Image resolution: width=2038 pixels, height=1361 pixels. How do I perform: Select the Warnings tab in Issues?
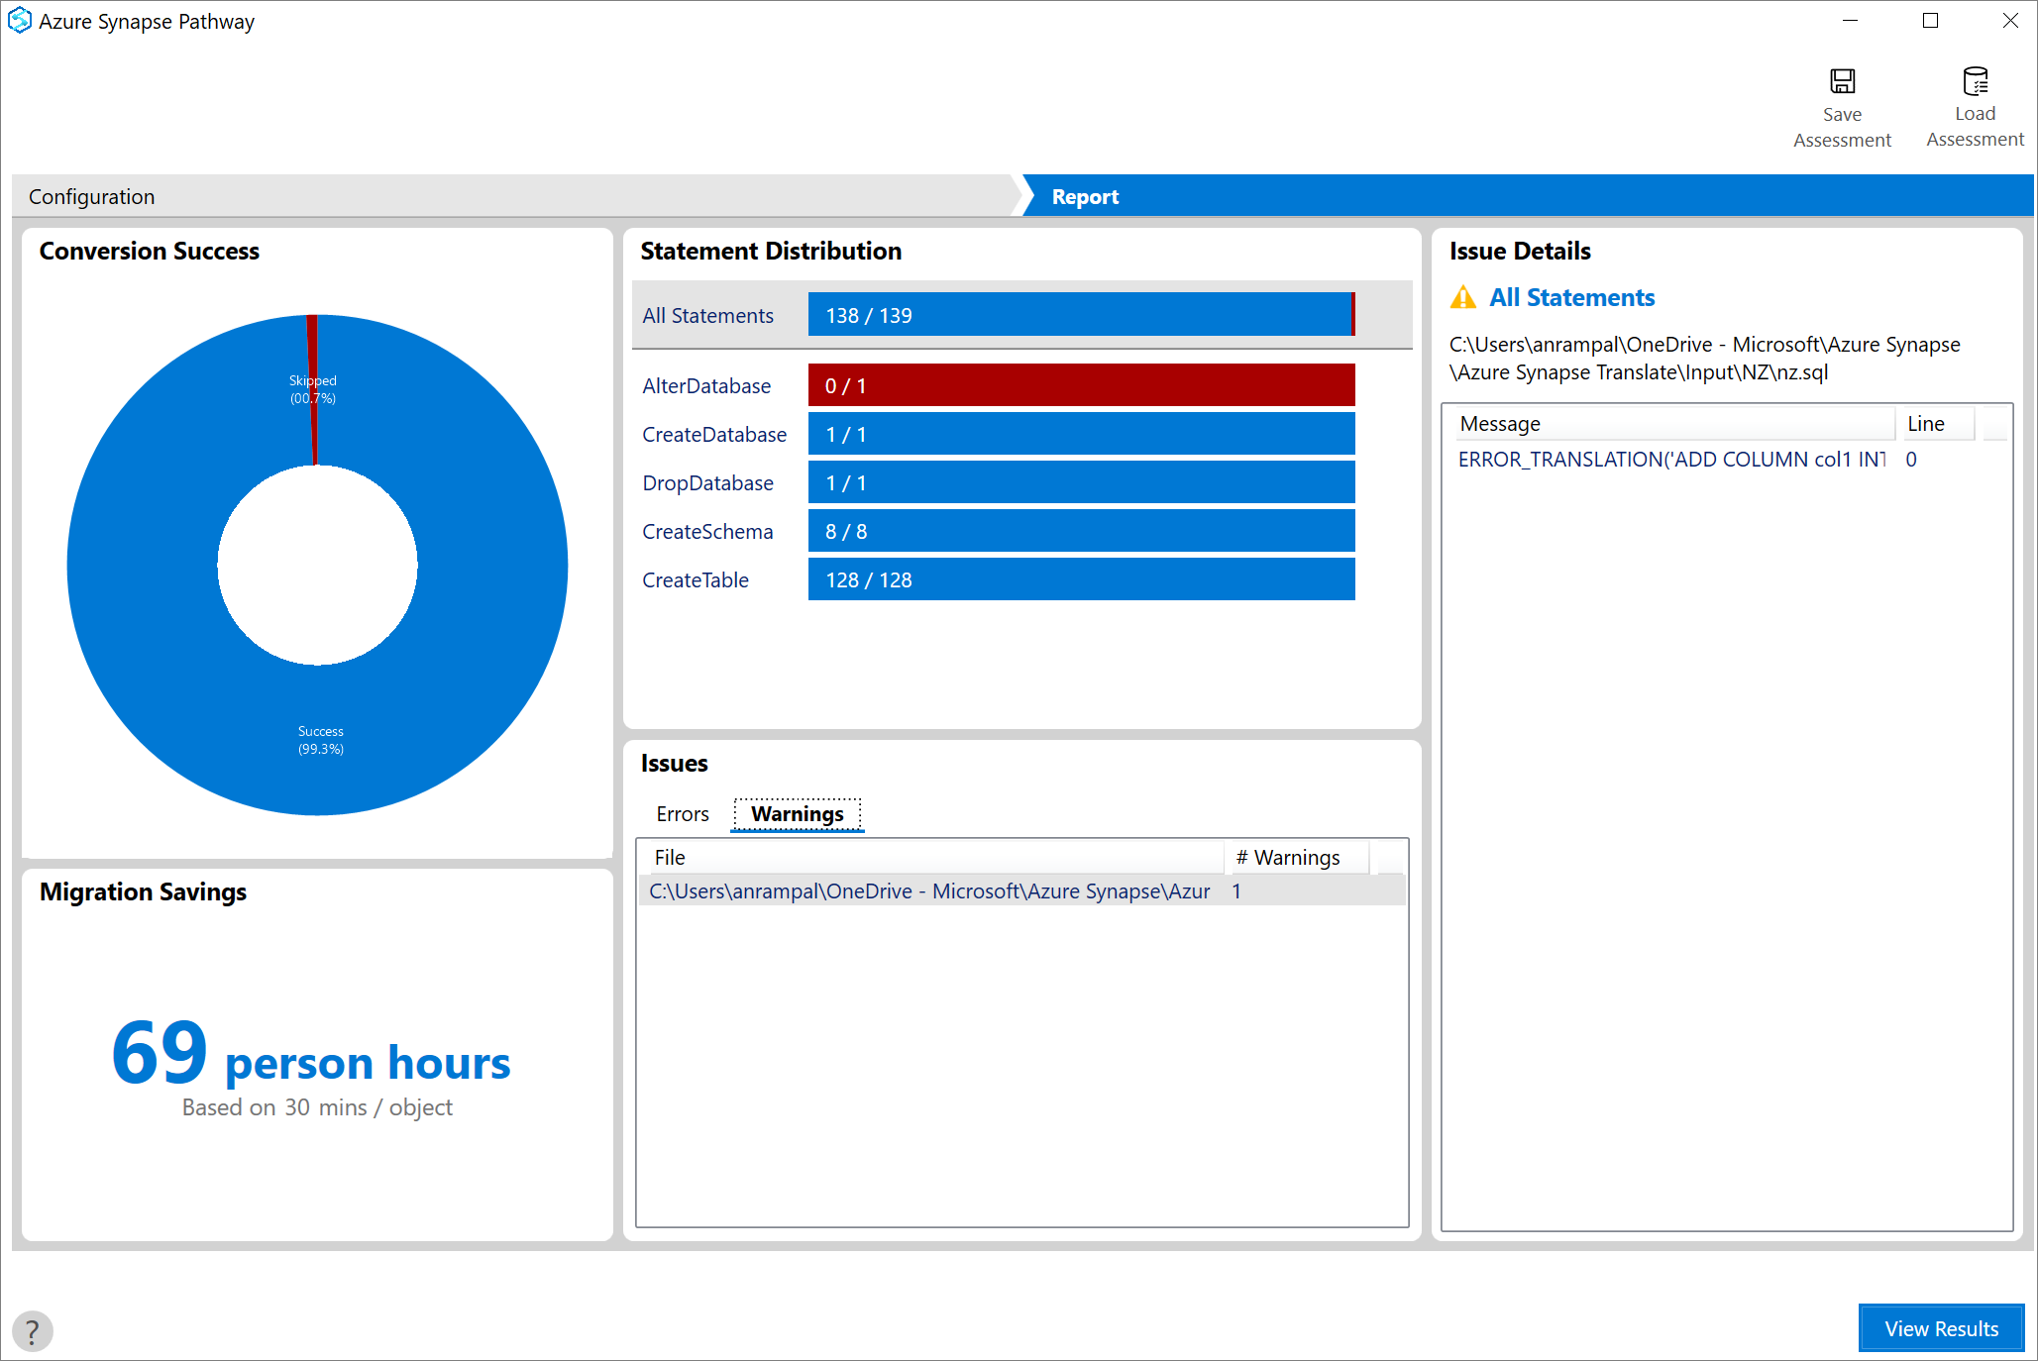pyautogui.click(x=796, y=814)
